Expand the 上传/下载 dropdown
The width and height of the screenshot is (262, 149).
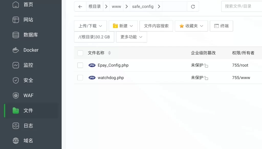click(90, 26)
